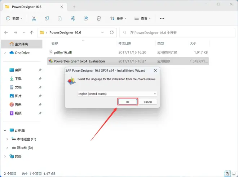
Task: Open the three-dots more options menu
Action: [x=162, y=18]
